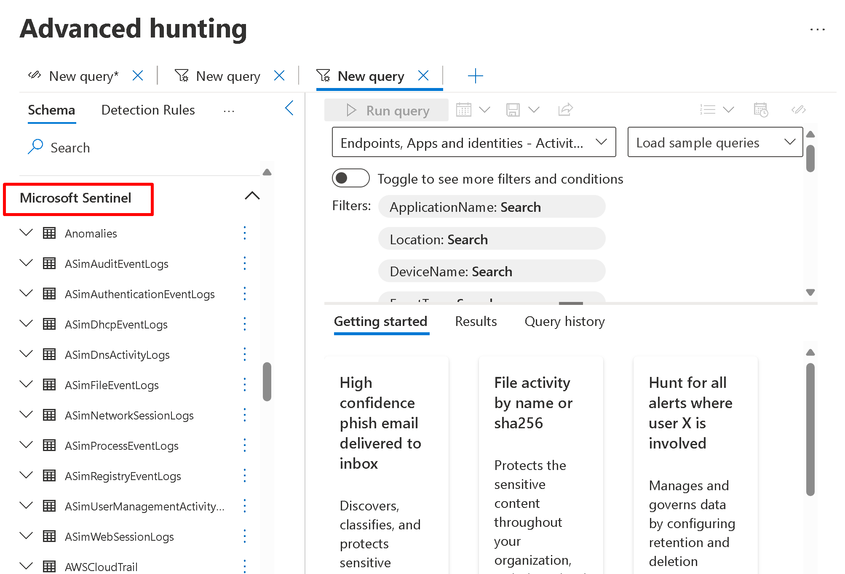Screen dimensions: 845x574
Task: Click the ApplicationName filter pill
Action: point(491,207)
